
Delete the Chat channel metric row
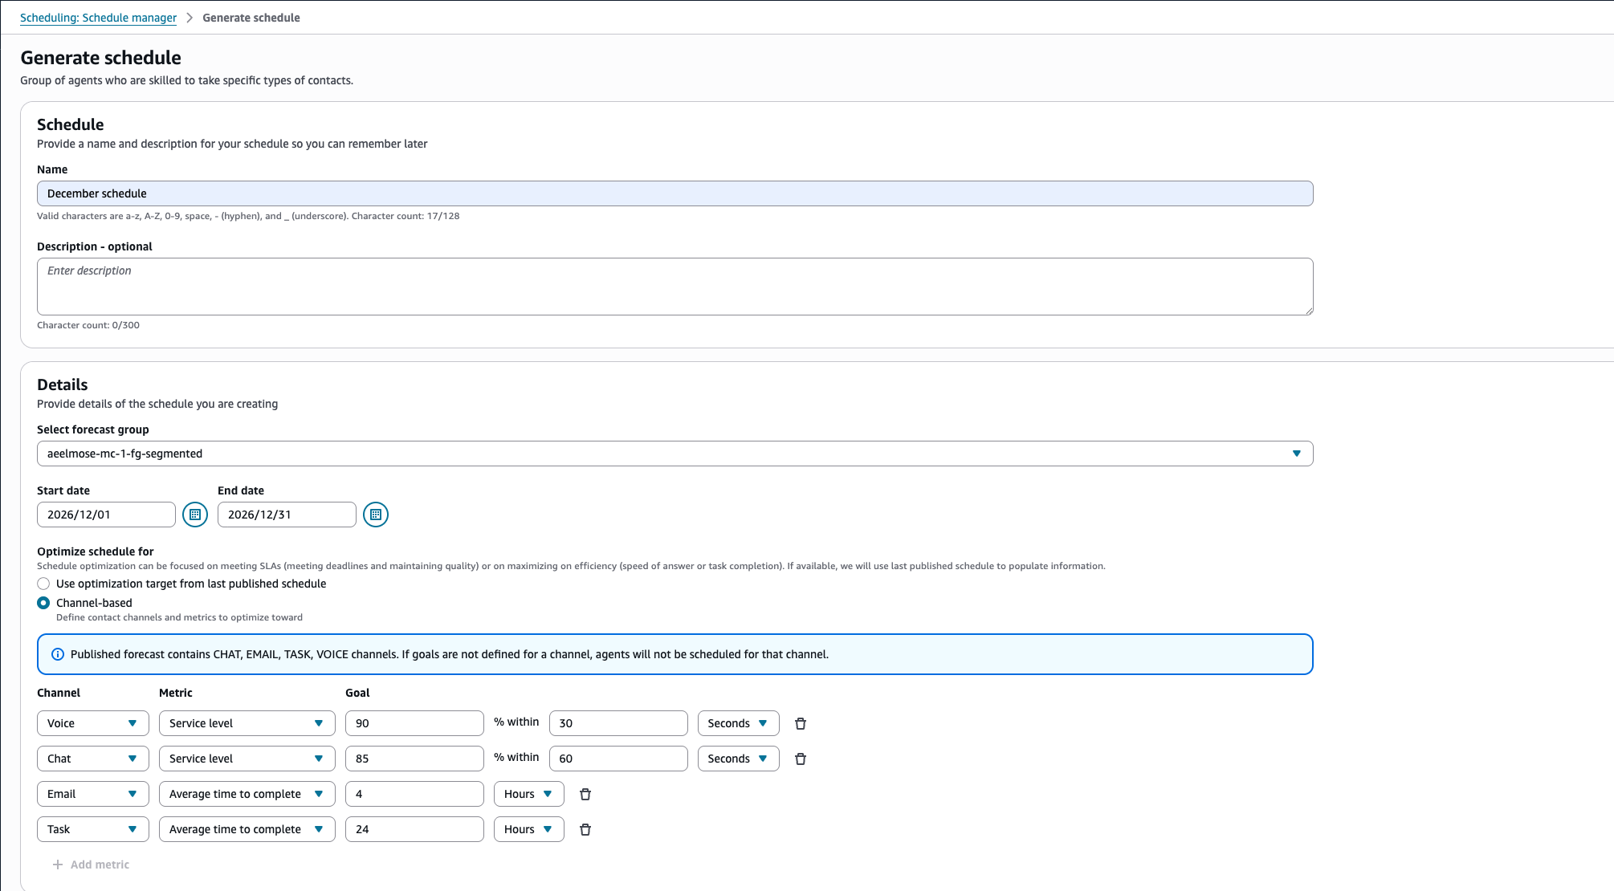pyautogui.click(x=801, y=759)
